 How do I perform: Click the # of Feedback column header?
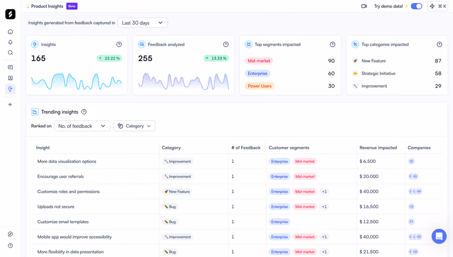(x=246, y=148)
